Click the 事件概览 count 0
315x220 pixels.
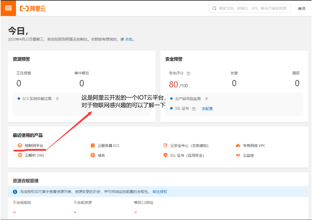click(81, 83)
